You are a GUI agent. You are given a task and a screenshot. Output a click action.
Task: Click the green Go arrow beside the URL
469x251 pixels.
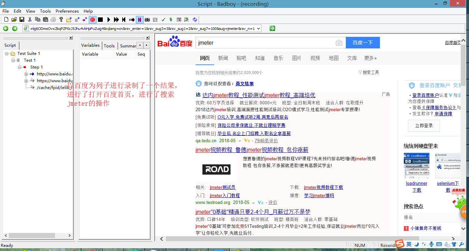click(272, 28)
